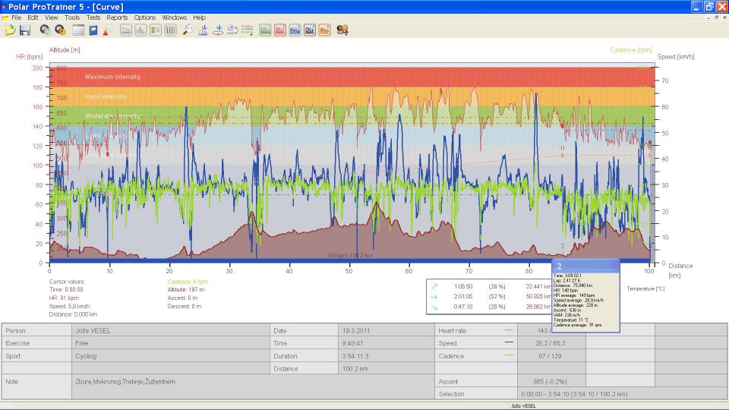Screen dimensions: 729x410
Task: Click the Speed blue line legend
Action: point(509,343)
